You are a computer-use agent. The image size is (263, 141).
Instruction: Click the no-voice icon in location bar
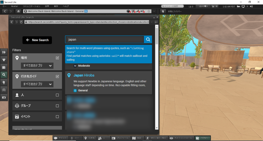[x=143, y=11]
